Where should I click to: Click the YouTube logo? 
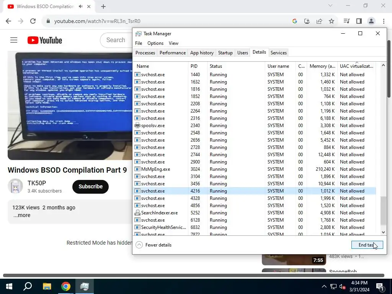coord(45,40)
